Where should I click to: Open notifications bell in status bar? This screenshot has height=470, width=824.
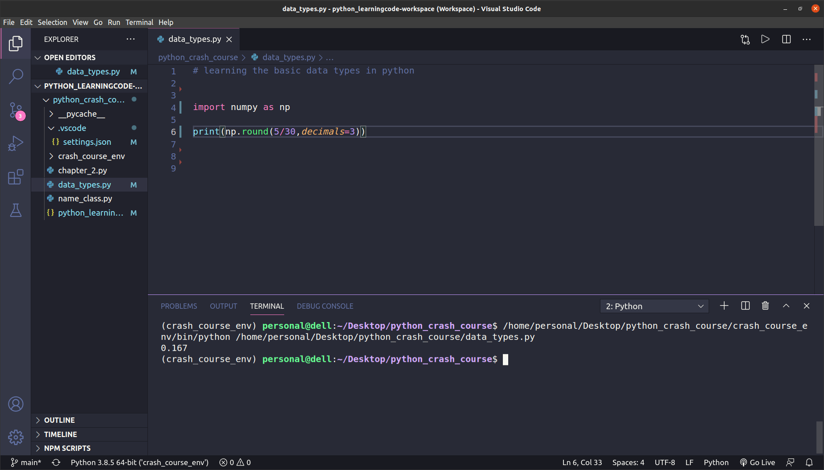click(809, 462)
